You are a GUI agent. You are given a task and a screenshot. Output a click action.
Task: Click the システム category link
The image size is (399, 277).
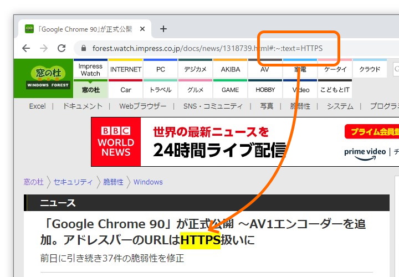click(340, 106)
